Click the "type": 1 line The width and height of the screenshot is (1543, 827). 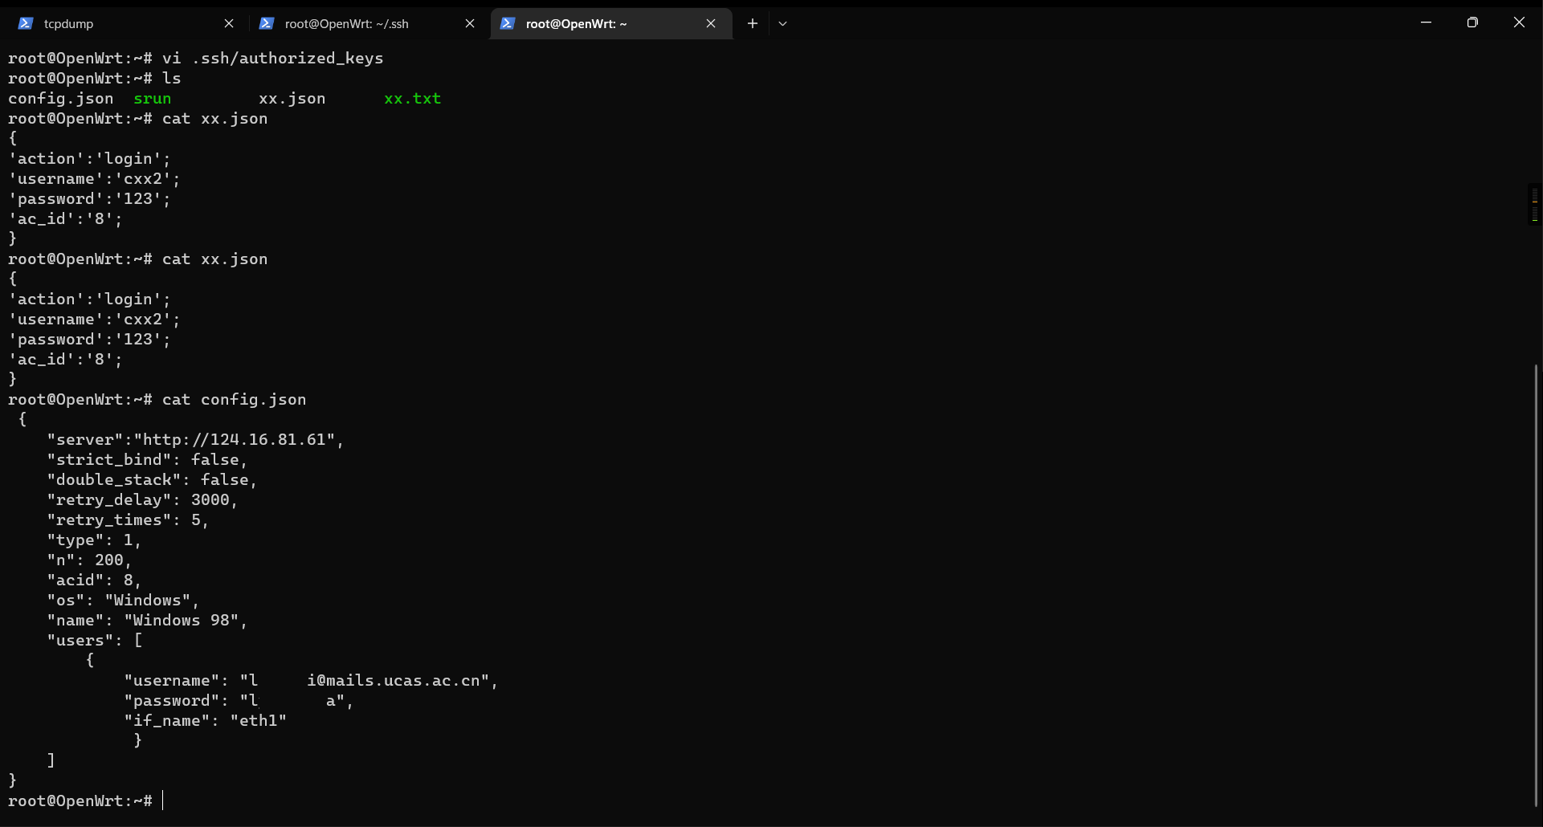[x=94, y=540]
